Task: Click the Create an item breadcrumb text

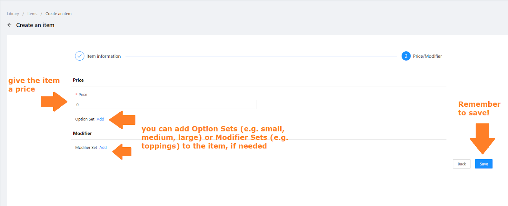Action: pyautogui.click(x=58, y=14)
